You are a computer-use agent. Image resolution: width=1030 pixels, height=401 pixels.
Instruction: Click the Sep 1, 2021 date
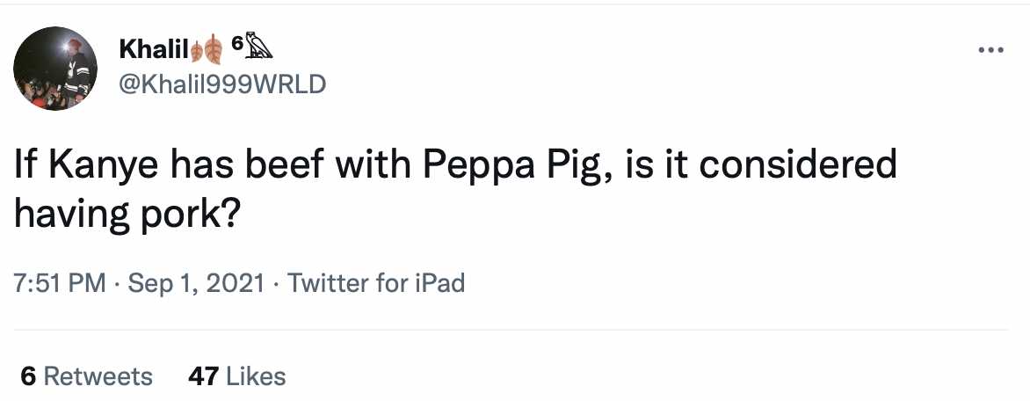coord(196,283)
